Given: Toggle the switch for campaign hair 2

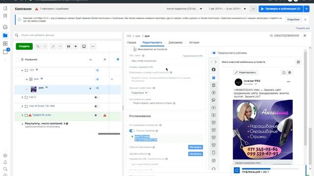Looking at the screenshot, I should pos(97,97).
